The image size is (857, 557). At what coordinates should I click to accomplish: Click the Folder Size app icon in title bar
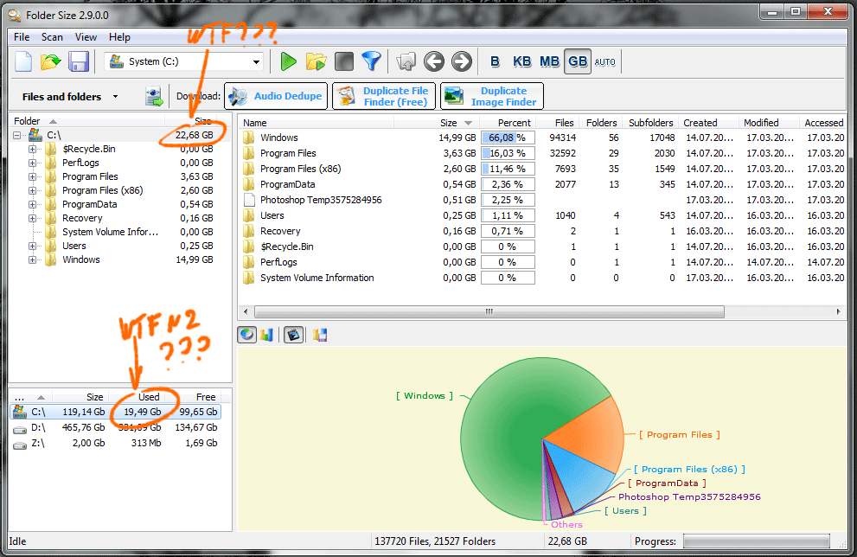pos(16,16)
